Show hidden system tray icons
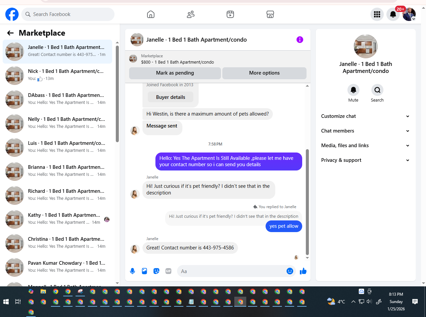 [x=353, y=302]
